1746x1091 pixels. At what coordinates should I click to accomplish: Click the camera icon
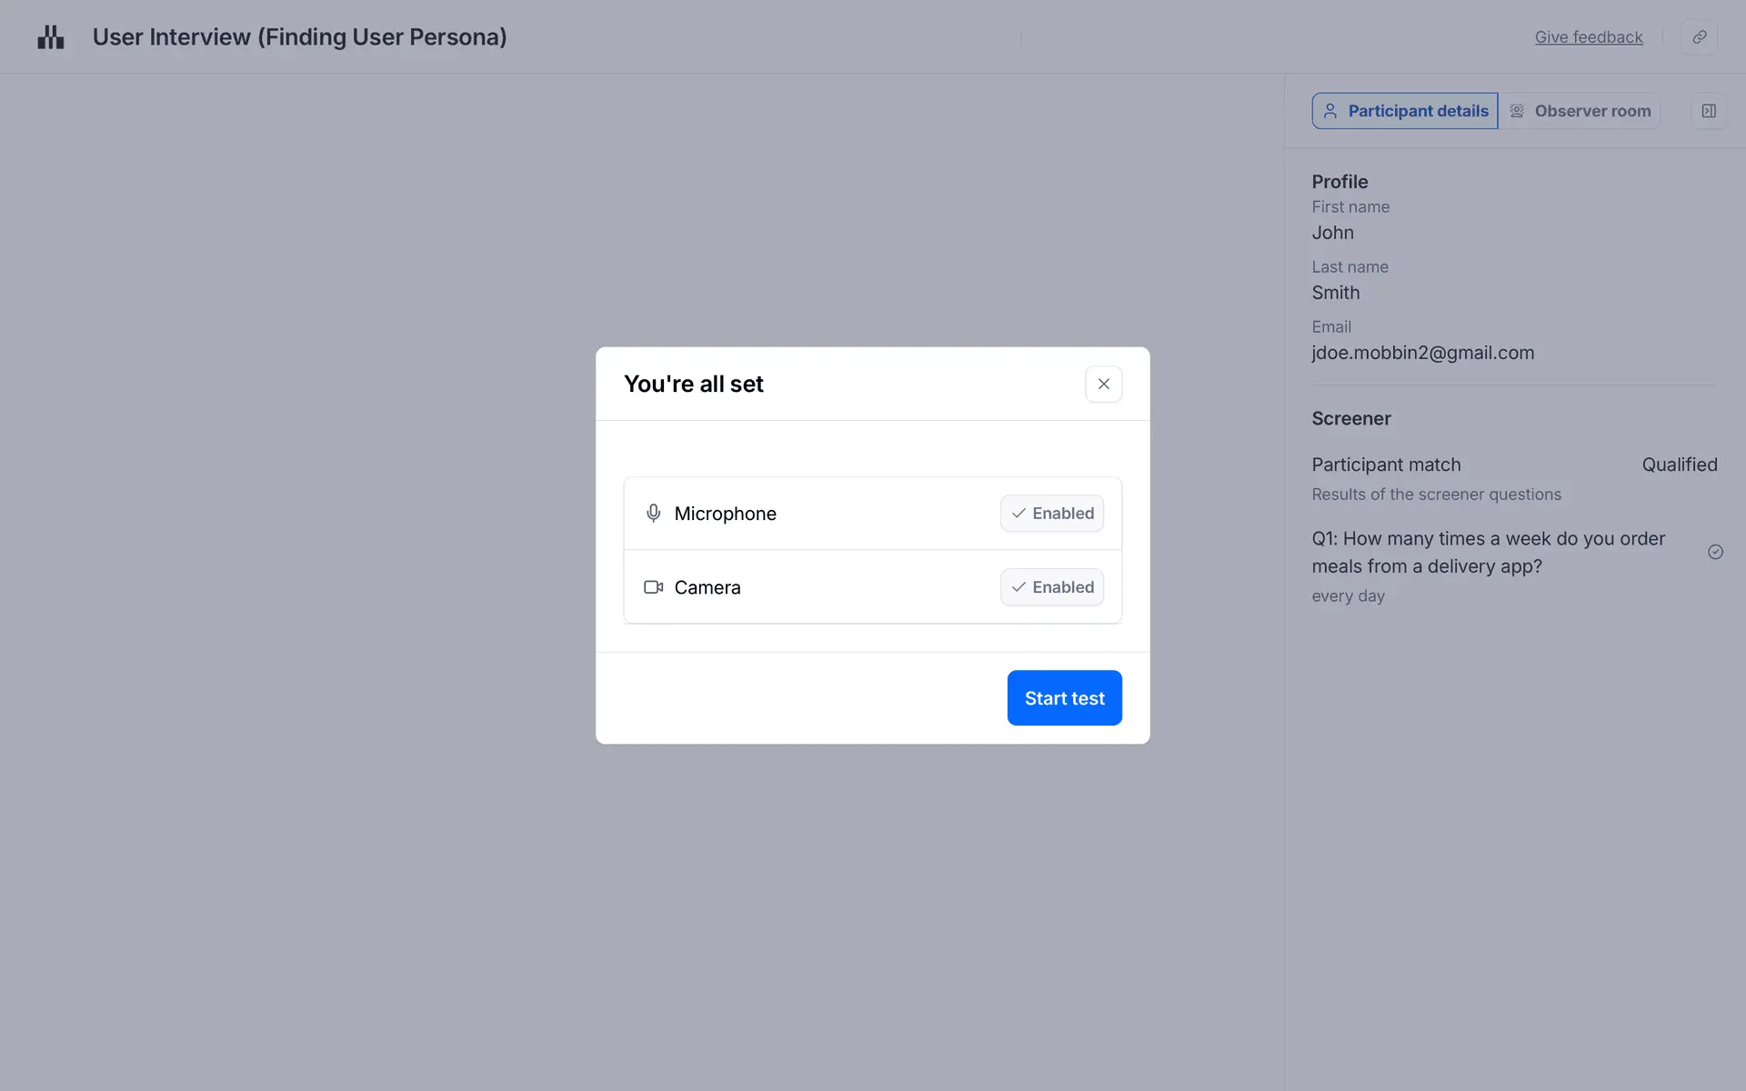653,587
